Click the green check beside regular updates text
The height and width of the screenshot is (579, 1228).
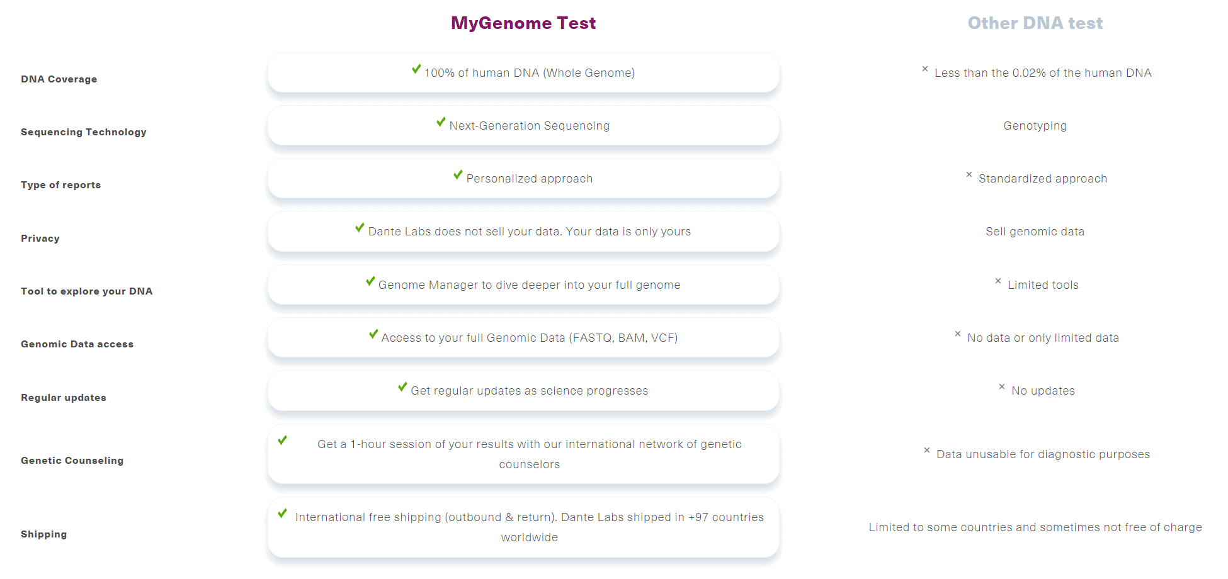(x=402, y=387)
